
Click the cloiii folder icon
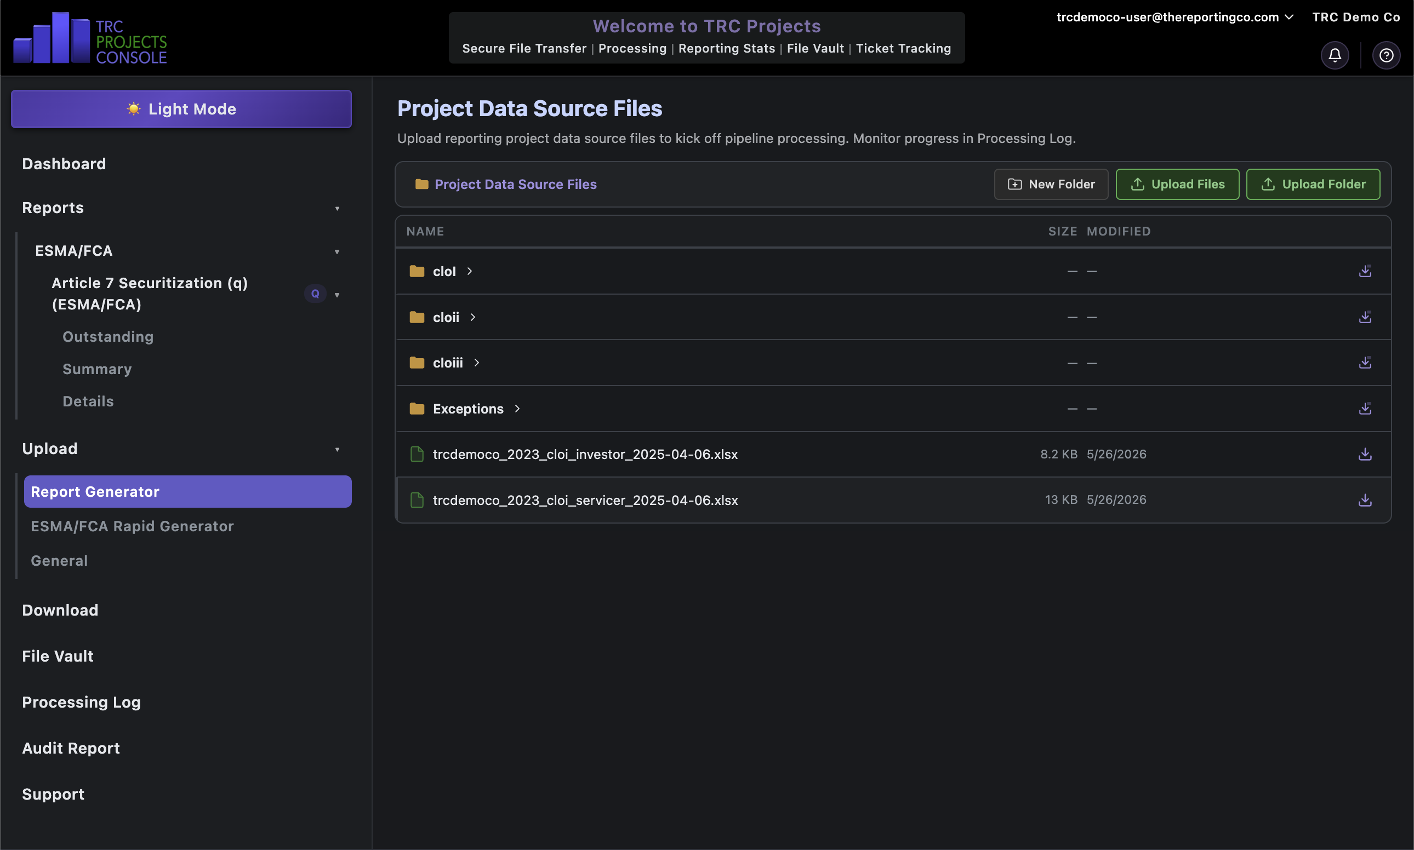(x=417, y=363)
